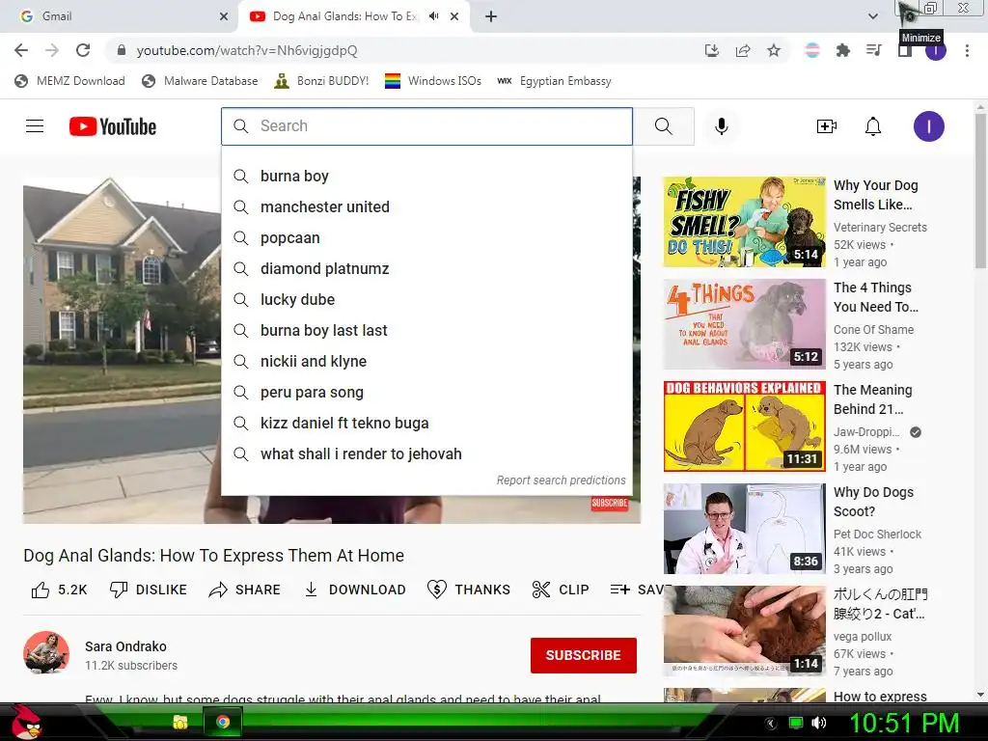This screenshot has width=988, height=741.
Task: Open Angry Birds start button in taskbar
Action: [25, 722]
